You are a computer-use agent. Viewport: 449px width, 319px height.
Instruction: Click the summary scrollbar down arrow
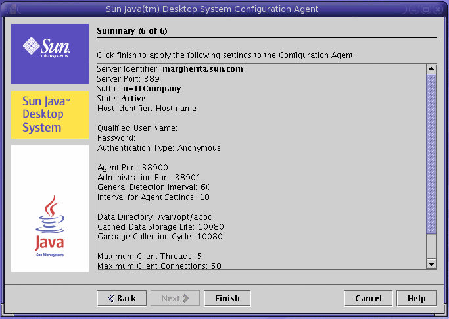tap(431, 264)
